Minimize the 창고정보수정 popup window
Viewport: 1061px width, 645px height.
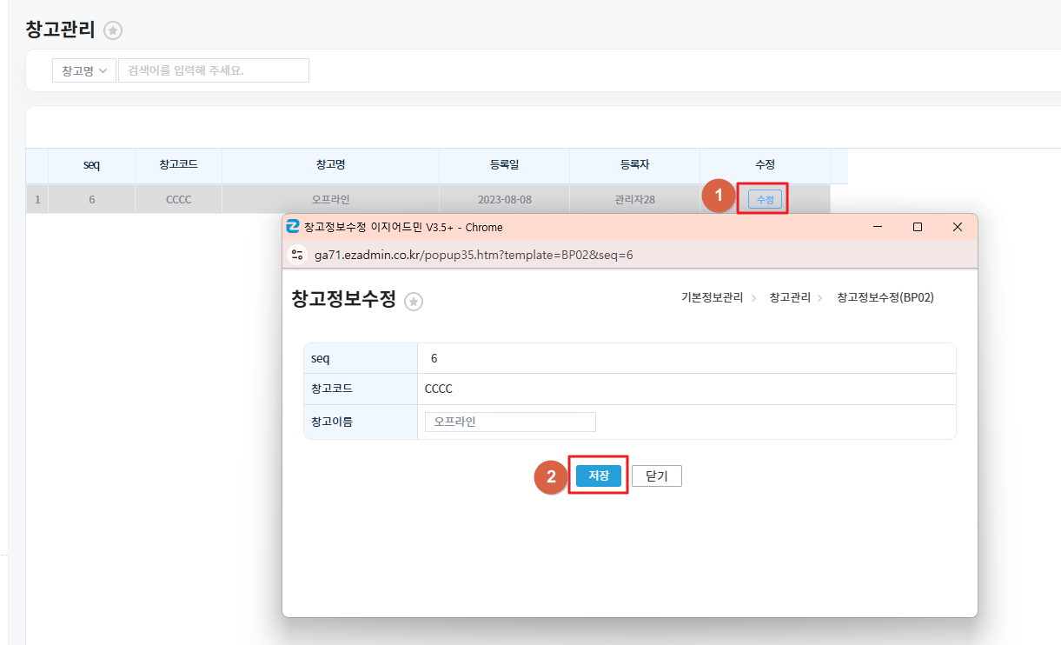878,227
